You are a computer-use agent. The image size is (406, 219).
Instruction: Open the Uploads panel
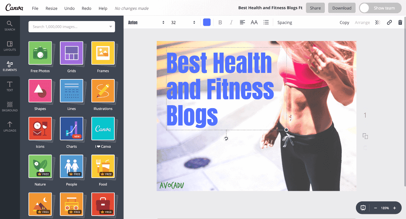pyautogui.click(x=10, y=125)
